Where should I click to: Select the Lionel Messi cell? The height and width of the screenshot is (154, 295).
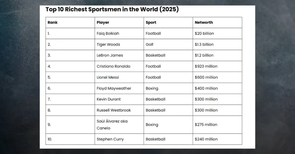click(108, 77)
